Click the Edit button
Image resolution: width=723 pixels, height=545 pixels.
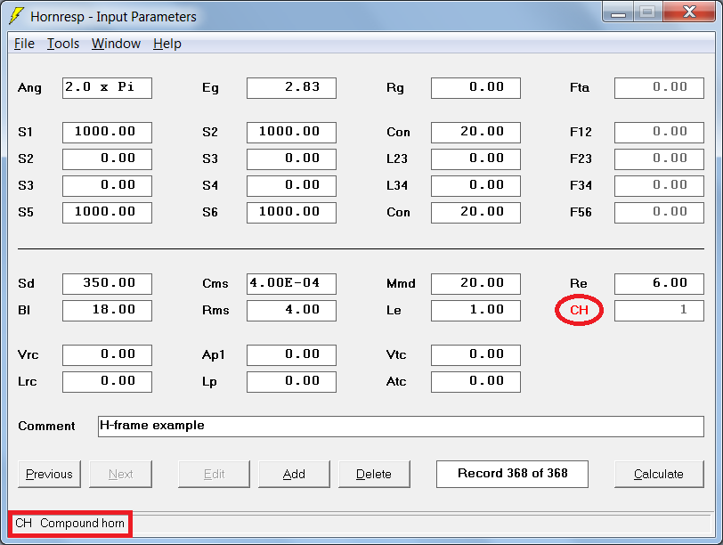pos(214,474)
